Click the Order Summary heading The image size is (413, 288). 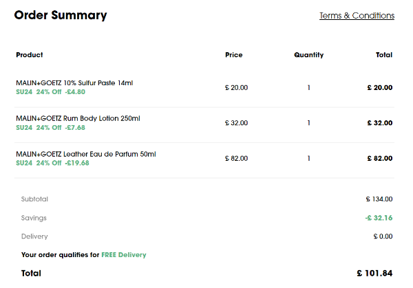click(x=61, y=15)
